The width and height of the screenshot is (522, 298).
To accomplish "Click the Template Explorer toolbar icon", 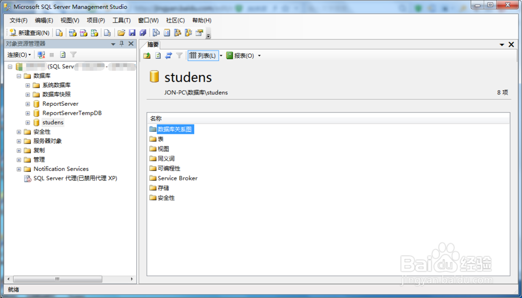I will (188, 32).
